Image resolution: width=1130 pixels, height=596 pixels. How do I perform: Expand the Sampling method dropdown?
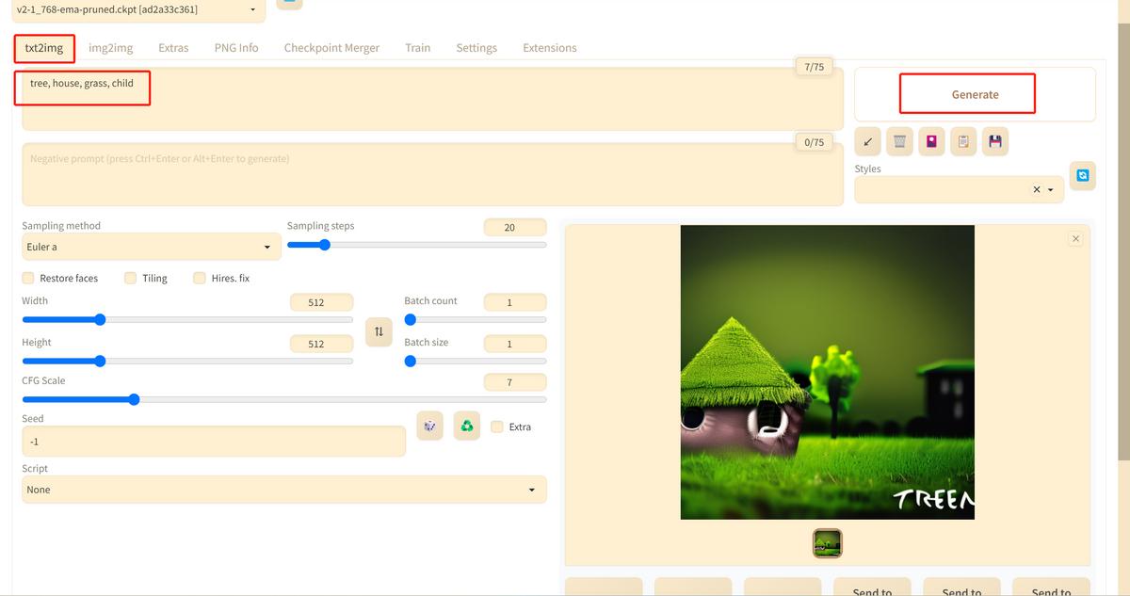[152, 247]
